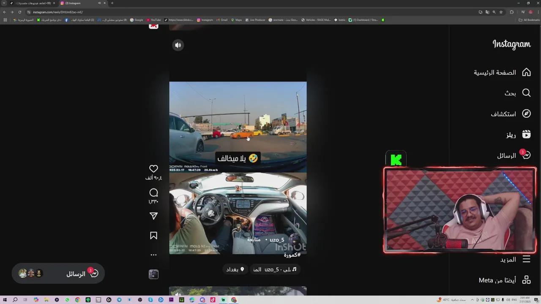Share the reel via paper plane icon
541x304 pixels.
(153, 216)
